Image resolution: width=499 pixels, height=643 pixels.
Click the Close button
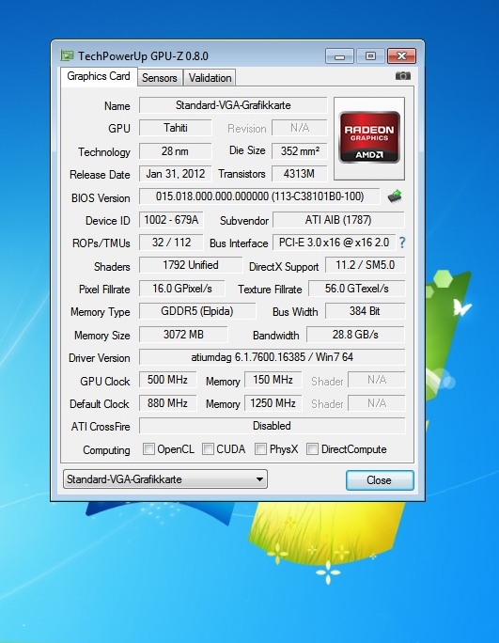point(380,480)
